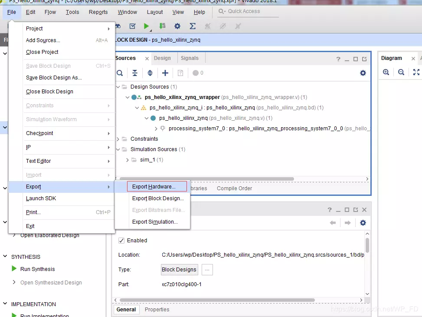The height and width of the screenshot is (317, 422).
Task: Click the checkmark validate toolbar icon
Action: (132, 26)
